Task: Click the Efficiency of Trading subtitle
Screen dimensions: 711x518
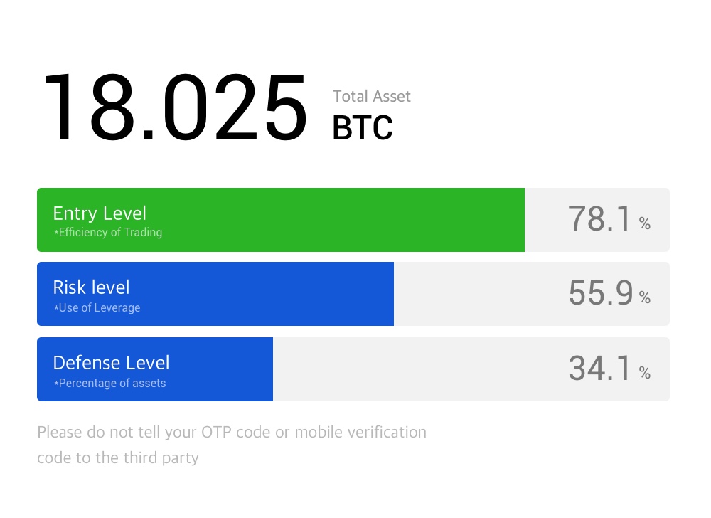Action: pos(108,232)
